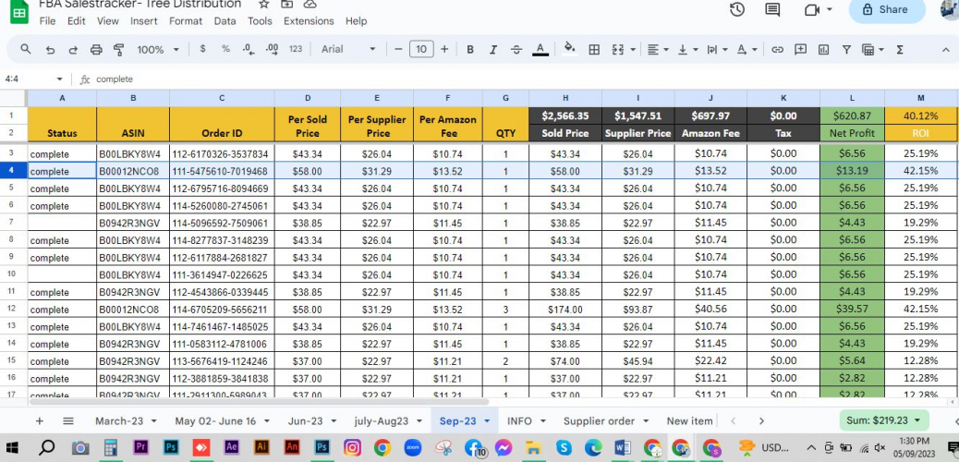Click the insert comment icon

[800, 50]
